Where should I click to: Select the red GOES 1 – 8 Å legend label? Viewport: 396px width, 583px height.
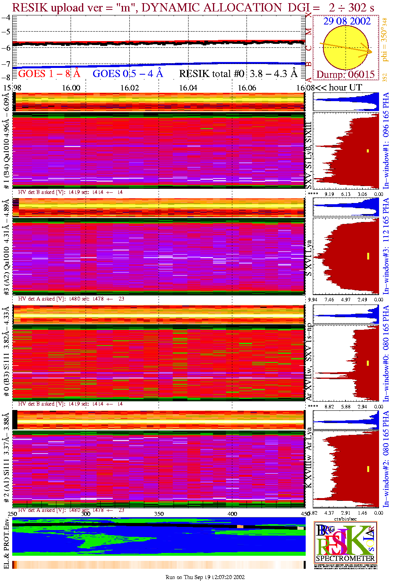(x=49, y=74)
